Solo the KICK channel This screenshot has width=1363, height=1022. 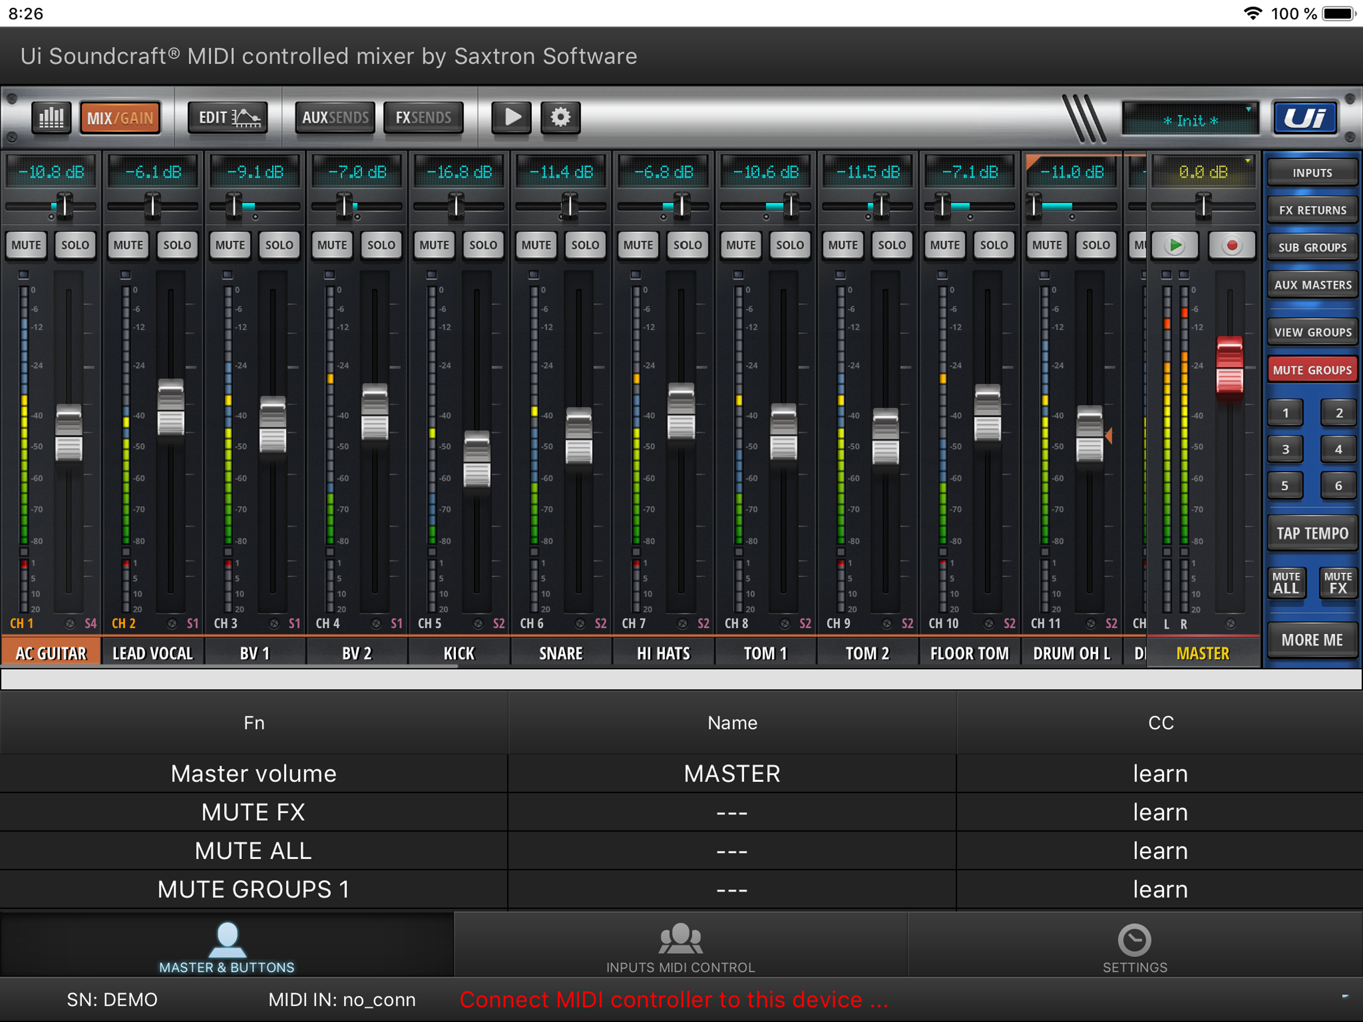pyautogui.click(x=482, y=246)
